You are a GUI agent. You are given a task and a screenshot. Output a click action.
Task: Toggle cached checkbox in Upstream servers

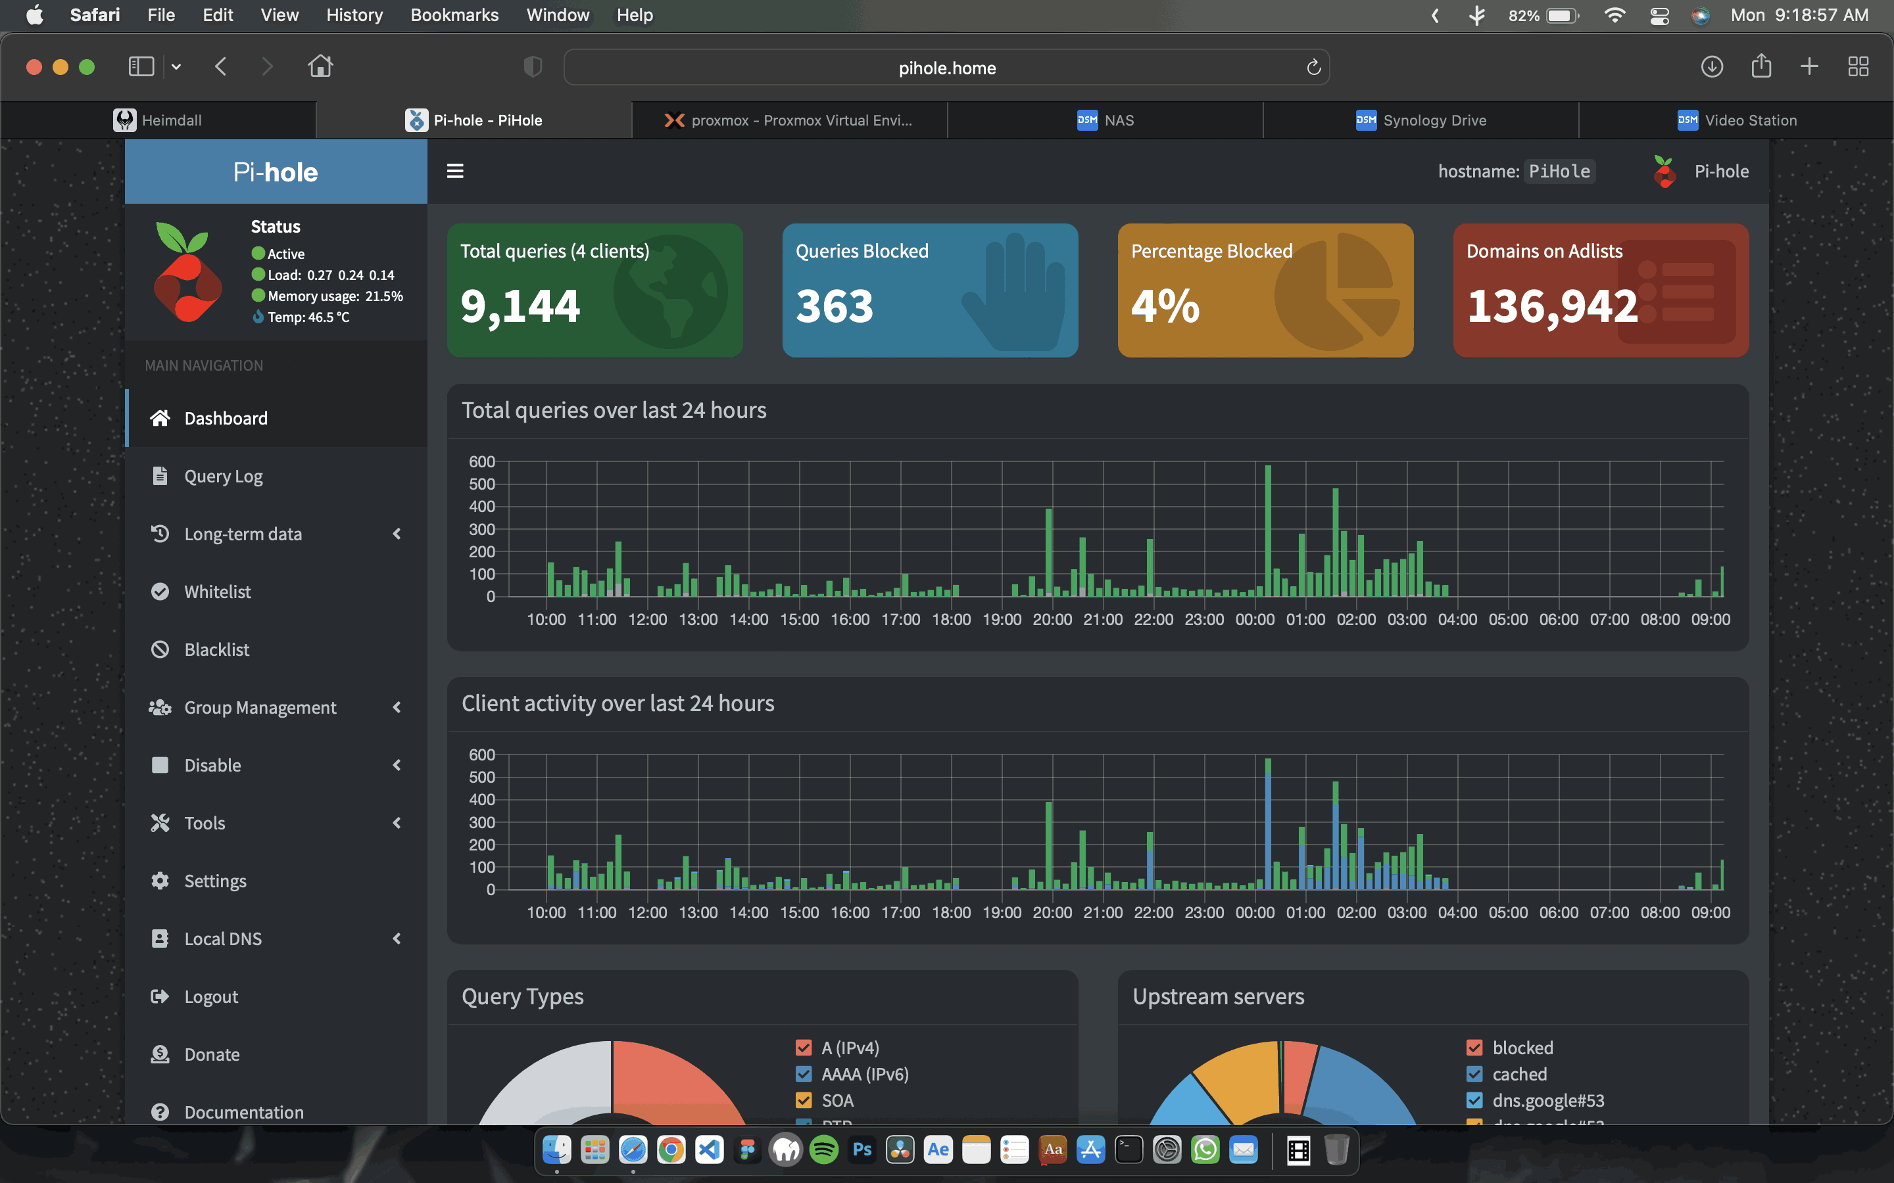click(x=1474, y=1075)
